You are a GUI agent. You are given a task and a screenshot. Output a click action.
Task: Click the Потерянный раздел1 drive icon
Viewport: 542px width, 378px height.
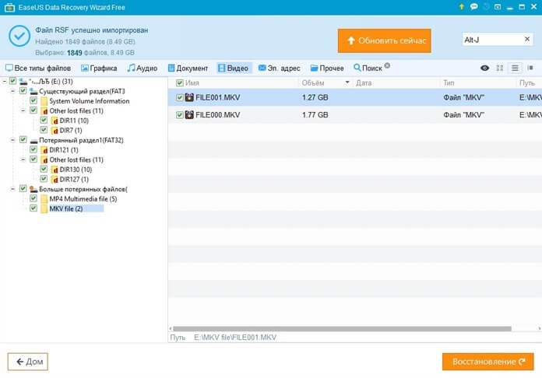[33, 140]
